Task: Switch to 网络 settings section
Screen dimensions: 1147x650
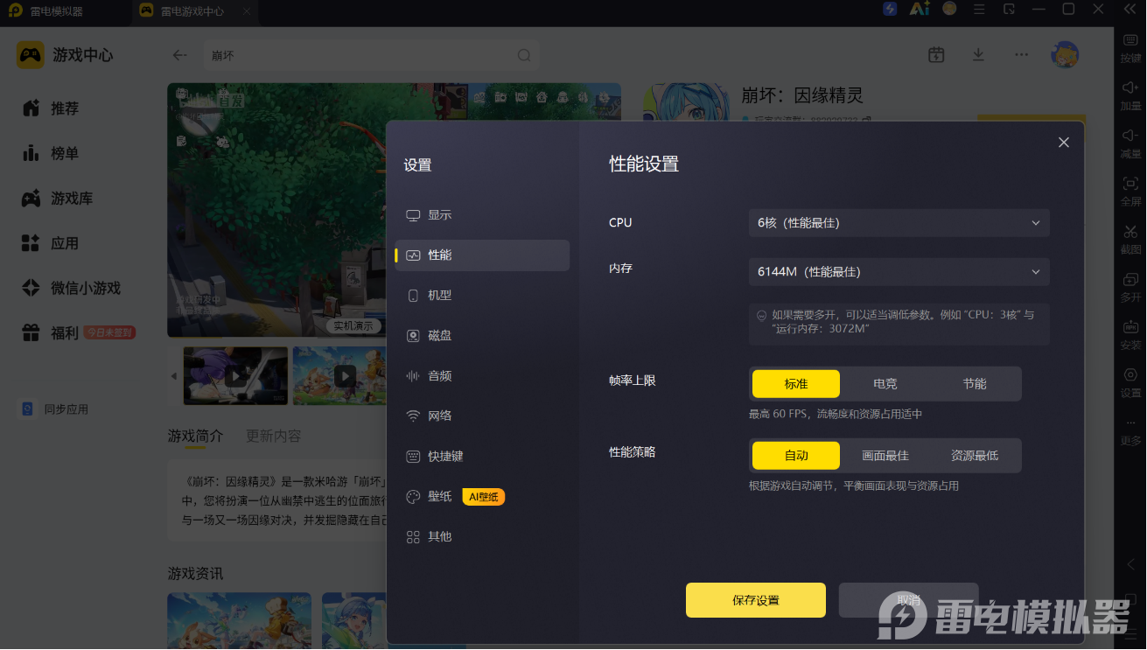Action: (x=482, y=416)
